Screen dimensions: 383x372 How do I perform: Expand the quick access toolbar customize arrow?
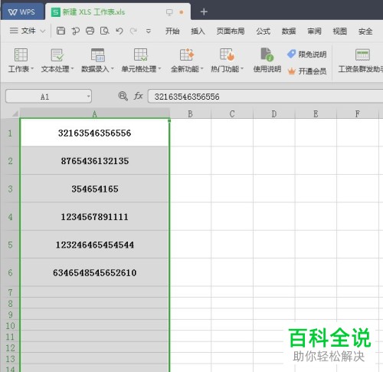click(x=149, y=31)
